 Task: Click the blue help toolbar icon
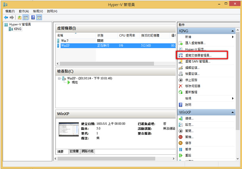(x=33, y=17)
